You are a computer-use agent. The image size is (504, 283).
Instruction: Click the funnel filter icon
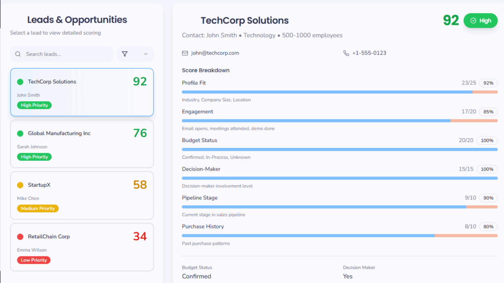[x=125, y=54]
